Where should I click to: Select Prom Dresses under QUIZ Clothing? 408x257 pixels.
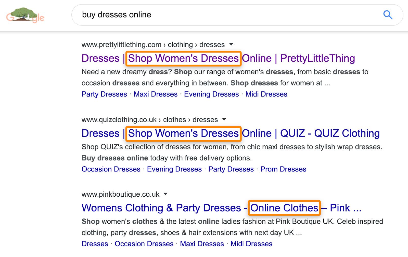(x=283, y=169)
